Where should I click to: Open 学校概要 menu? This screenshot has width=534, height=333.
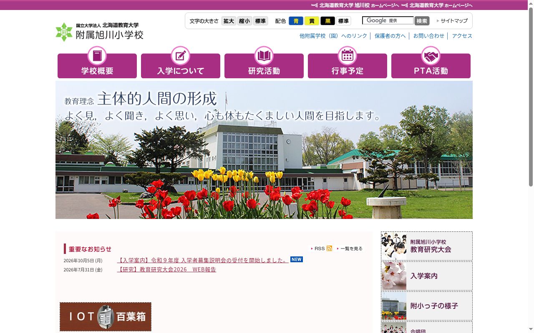pos(97,66)
